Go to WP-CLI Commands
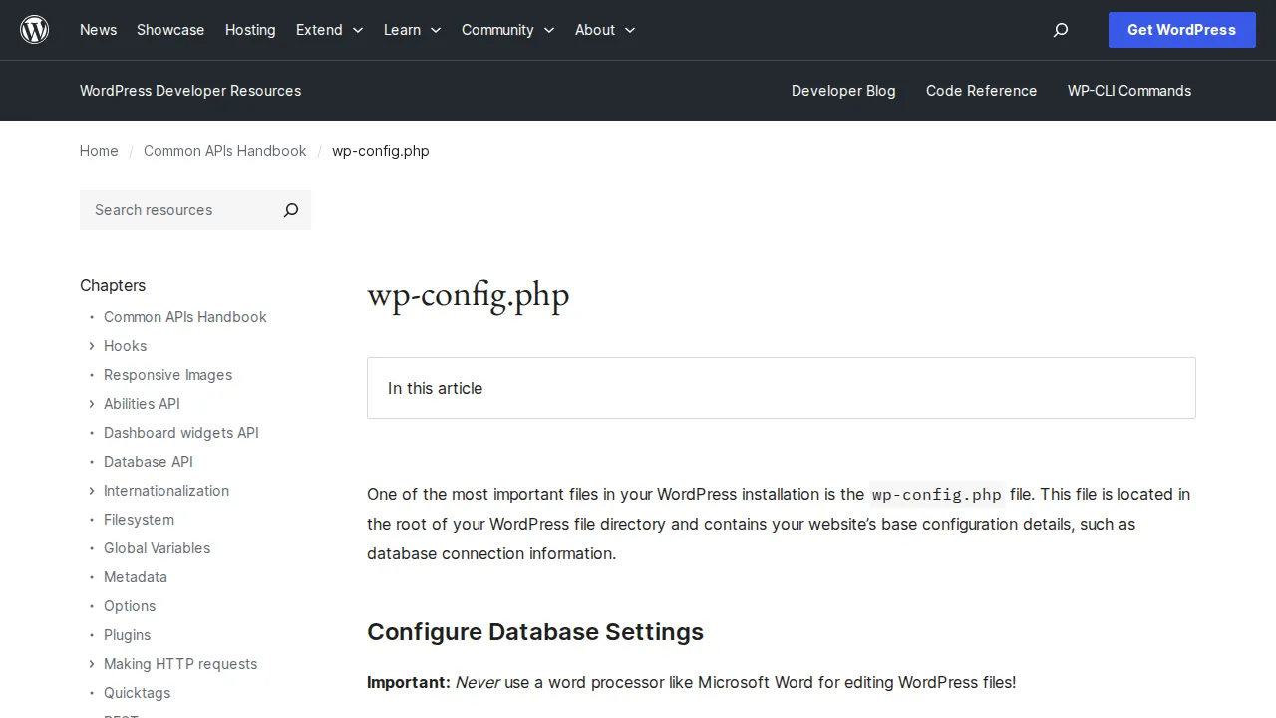Image resolution: width=1276 pixels, height=718 pixels. (1128, 91)
